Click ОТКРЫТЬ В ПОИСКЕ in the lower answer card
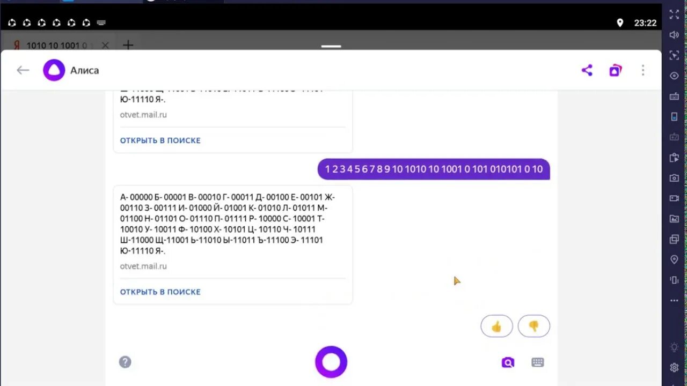The image size is (687, 386). coord(160,292)
